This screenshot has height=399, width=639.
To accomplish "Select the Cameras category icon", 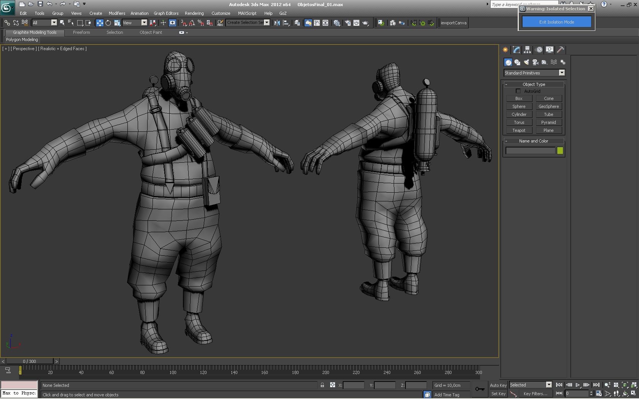I will tap(536, 62).
